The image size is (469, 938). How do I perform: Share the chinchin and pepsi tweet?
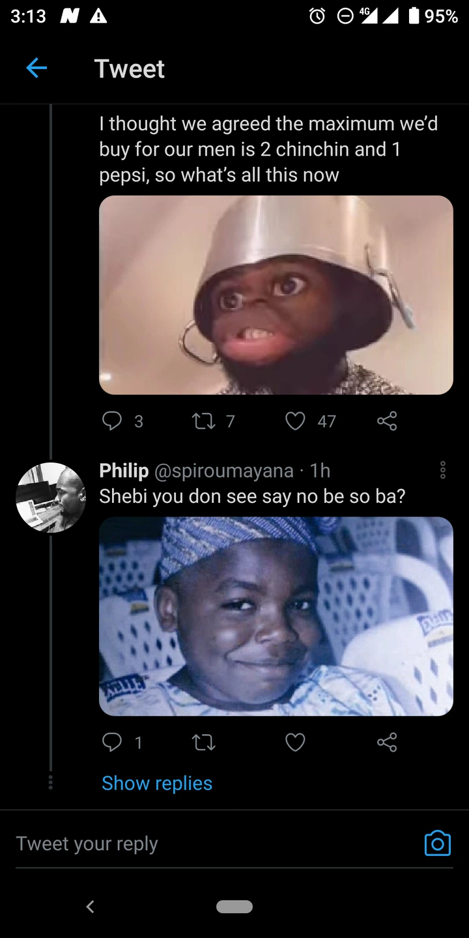(x=387, y=421)
